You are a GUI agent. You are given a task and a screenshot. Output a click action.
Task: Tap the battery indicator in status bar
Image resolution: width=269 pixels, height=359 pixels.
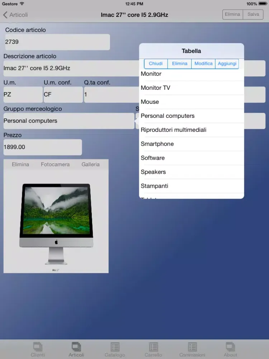(263, 4)
